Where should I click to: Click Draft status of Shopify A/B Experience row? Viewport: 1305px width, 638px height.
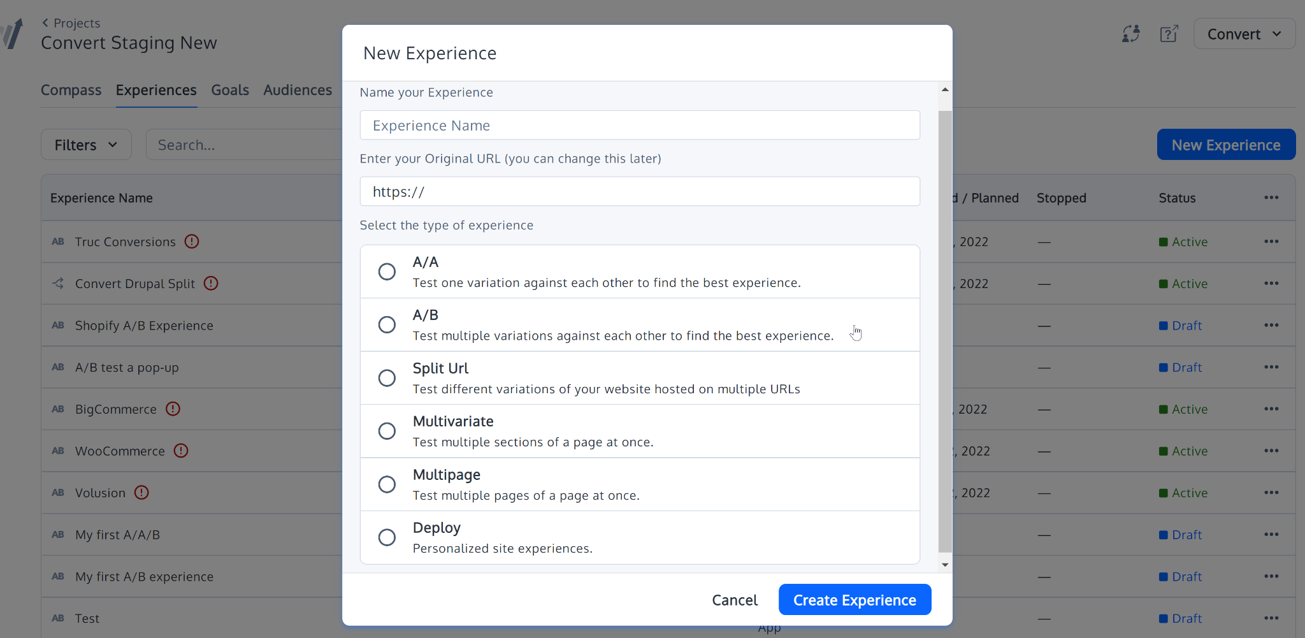pos(1180,326)
